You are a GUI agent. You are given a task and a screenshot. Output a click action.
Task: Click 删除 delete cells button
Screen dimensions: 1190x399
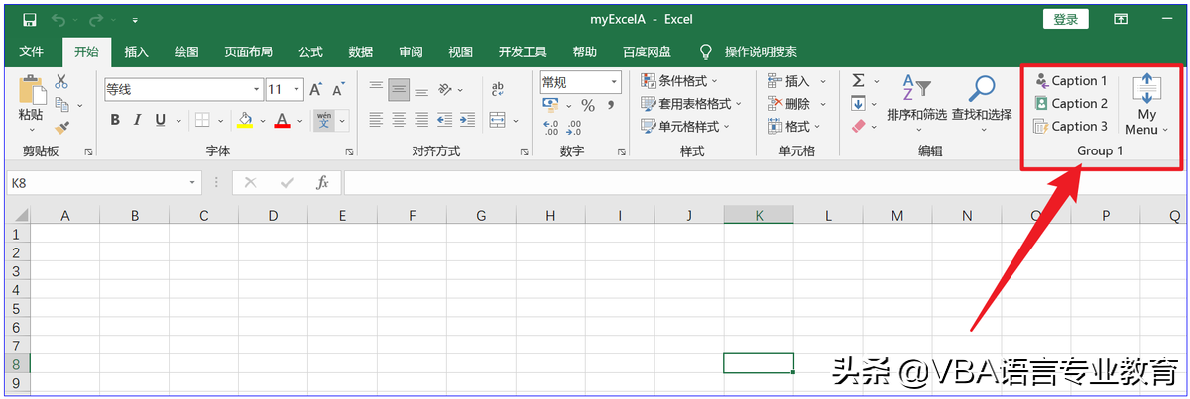(x=790, y=104)
